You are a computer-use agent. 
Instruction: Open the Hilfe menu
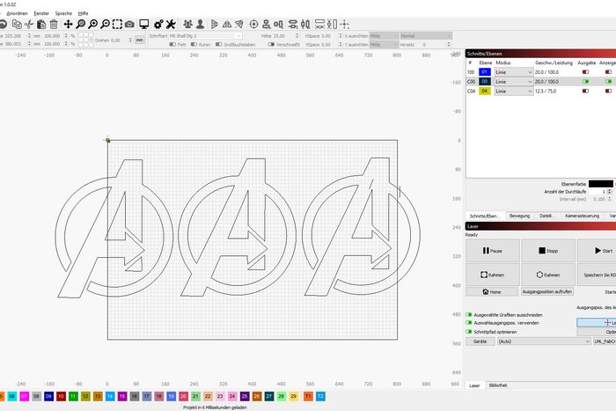[x=83, y=13]
